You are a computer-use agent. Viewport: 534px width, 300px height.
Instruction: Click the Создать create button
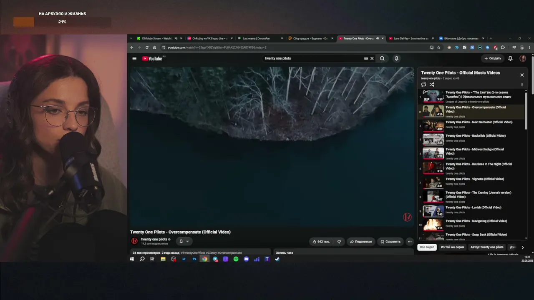(x=493, y=58)
